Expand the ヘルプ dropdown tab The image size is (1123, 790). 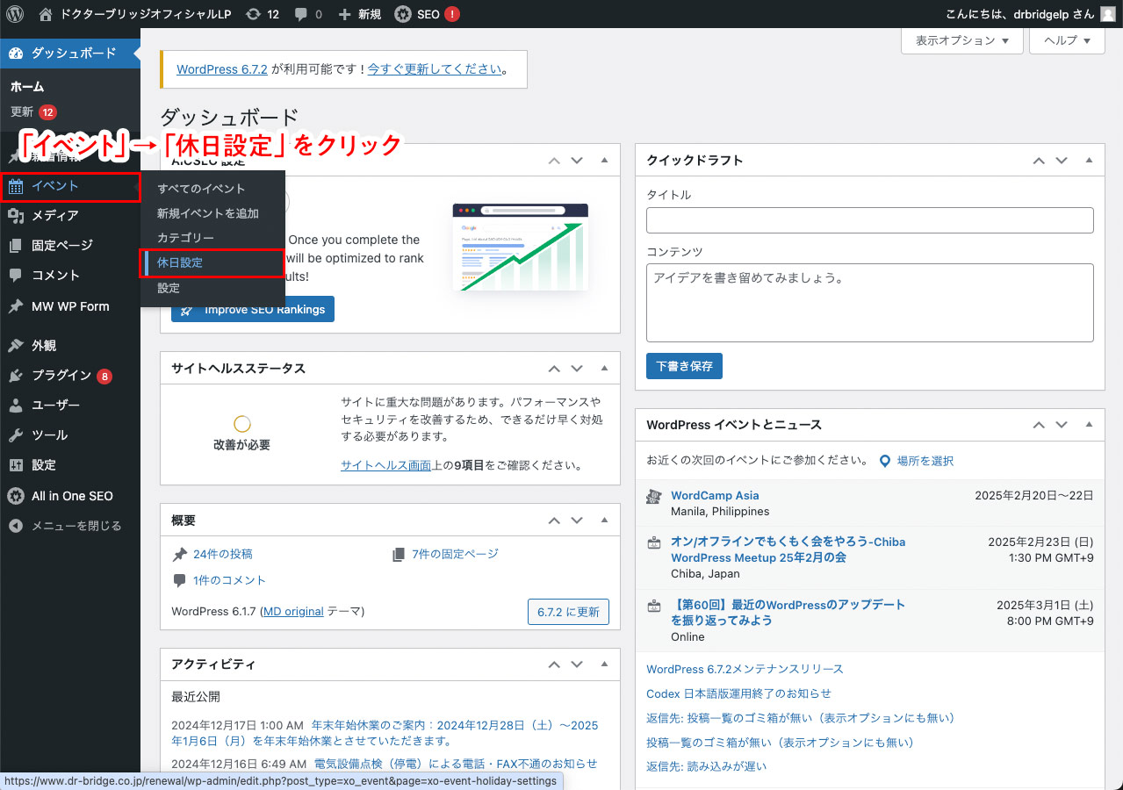(x=1068, y=40)
